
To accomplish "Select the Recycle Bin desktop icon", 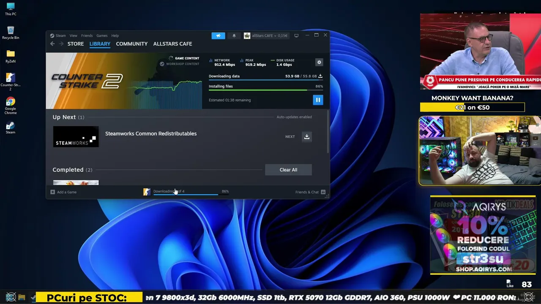I will point(11,33).
